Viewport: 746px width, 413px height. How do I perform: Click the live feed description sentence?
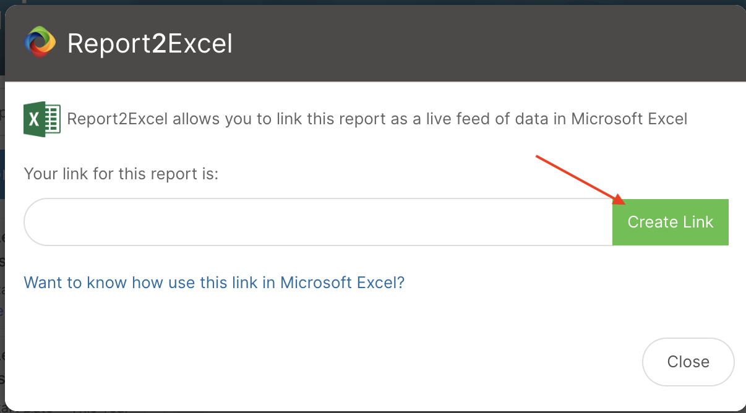tap(377, 119)
